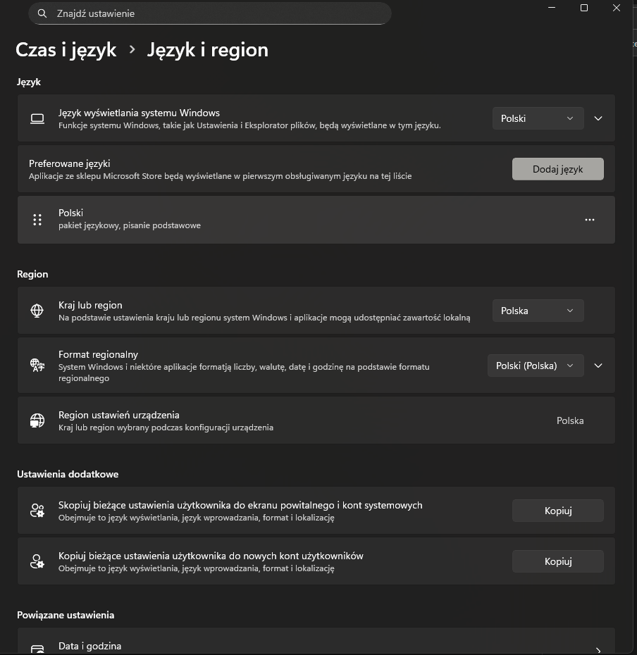
Task: Go back to 'Czas i język' breadcrumb
Action: click(x=66, y=50)
